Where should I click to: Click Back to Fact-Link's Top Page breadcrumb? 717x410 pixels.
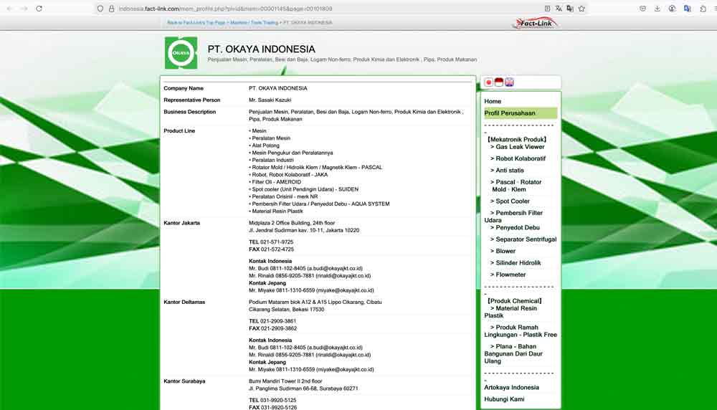click(x=196, y=23)
